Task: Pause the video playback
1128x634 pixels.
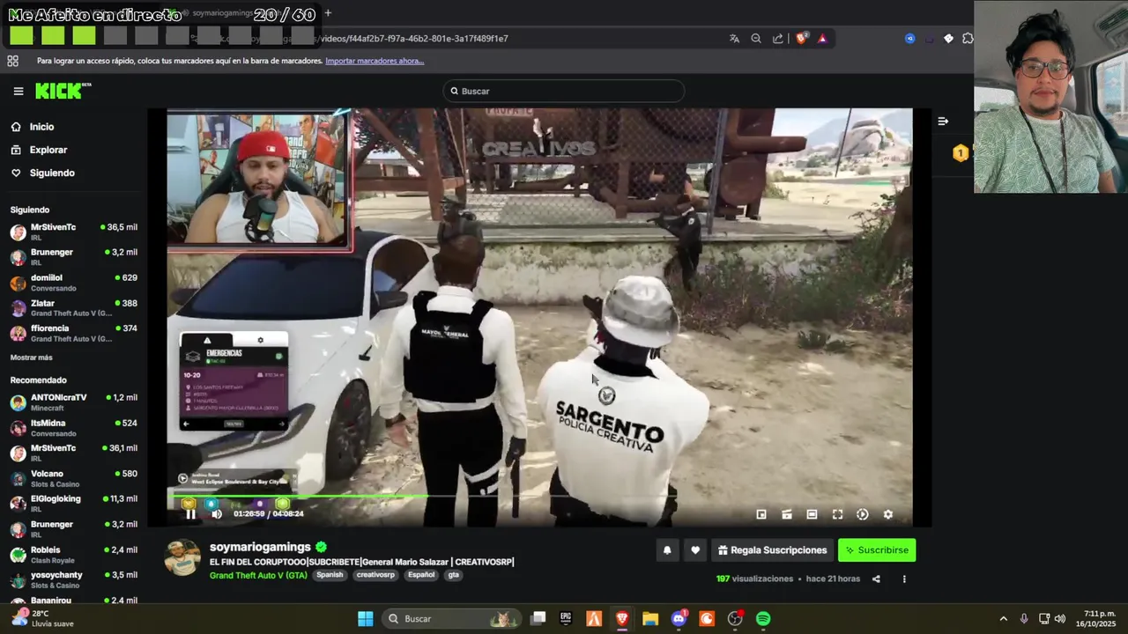Action: [190, 514]
